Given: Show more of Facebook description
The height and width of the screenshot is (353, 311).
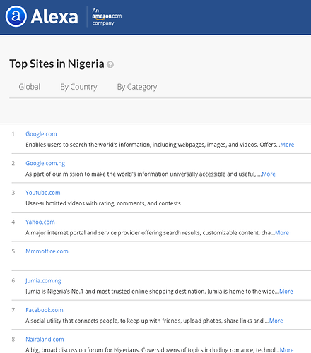Looking at the screenshot, I should [x=276, y=321].
